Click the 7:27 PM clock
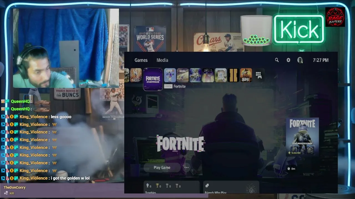The height and width of the screenshot is (199, 355). pos(321,60)
